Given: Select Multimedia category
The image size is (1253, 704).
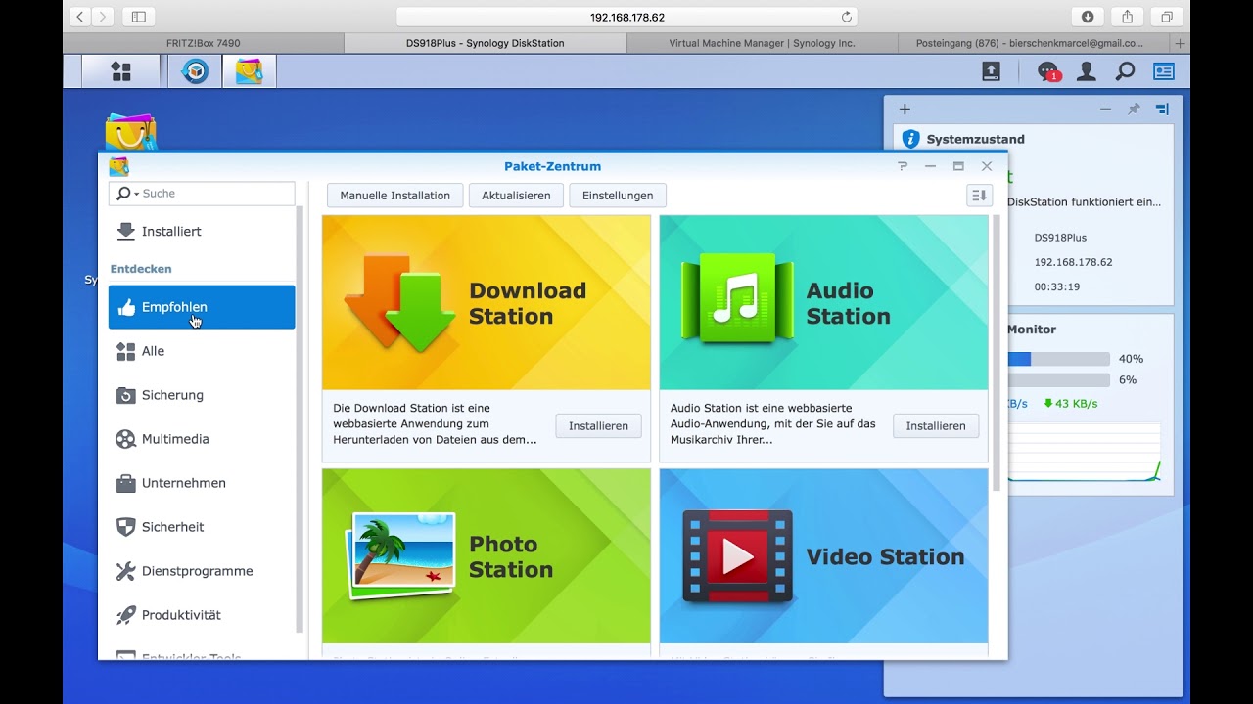Looking at the screenshot, I should pyautogui.click(x=202, y=439).
